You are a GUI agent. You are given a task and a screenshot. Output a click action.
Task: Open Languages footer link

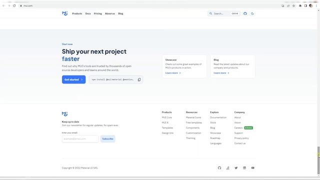215,143
